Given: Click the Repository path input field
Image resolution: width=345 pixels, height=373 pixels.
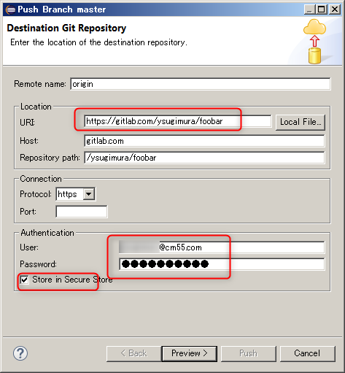Looking at the screenshot, I should [204, 158].
